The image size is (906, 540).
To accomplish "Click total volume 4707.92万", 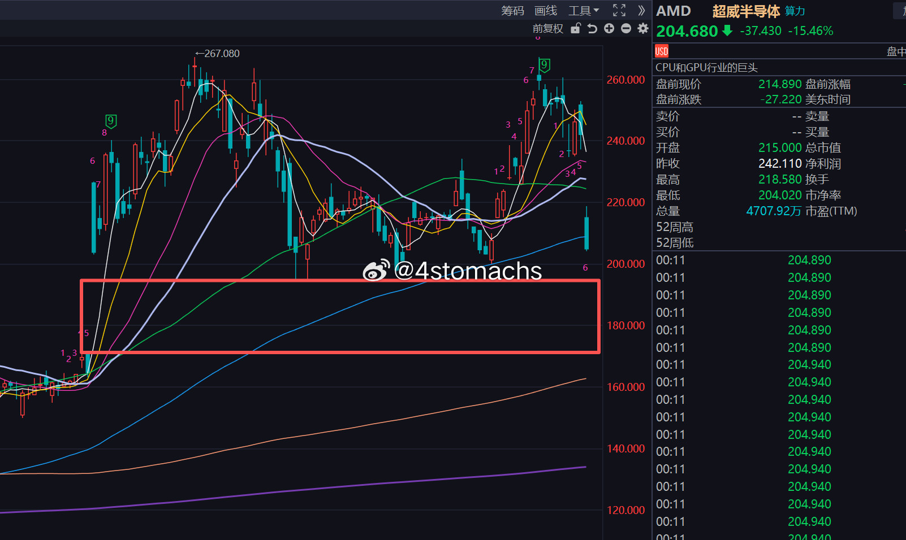I will [774, 211].
